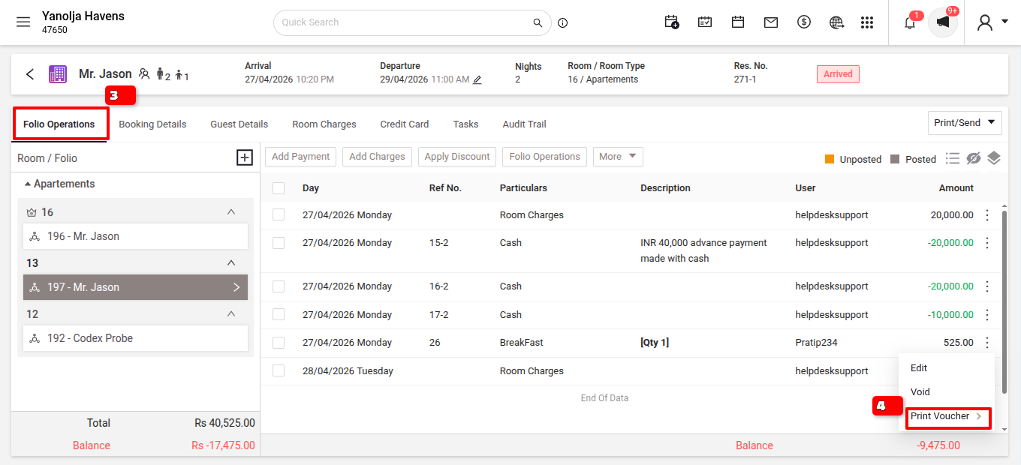Screen dimensions: 1021x465
Task: Collapse room 16 folio group
Action: pos(231,212)
